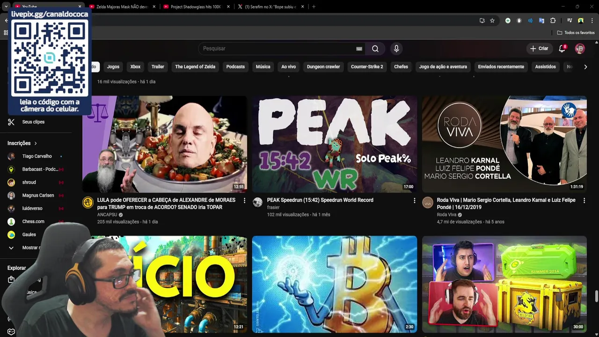Bookmark this page with the star icon

coord(492,21)
